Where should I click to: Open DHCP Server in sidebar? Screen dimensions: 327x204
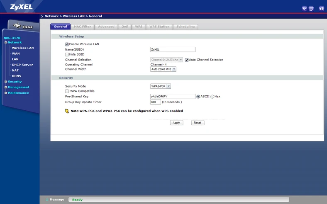pos(22,65)
